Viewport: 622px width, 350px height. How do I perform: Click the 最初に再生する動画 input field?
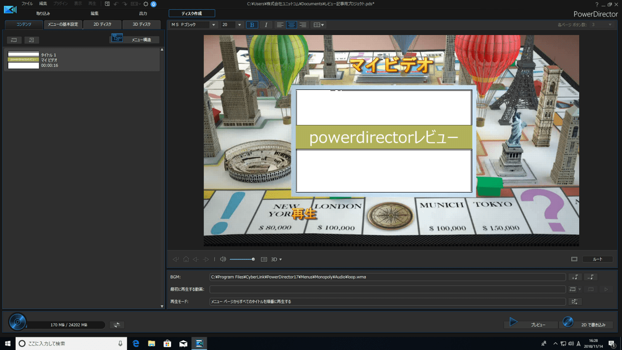click(x=388, y=289)
